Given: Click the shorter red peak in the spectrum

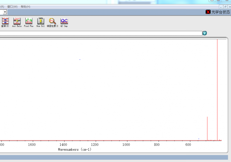Looking at the screenshot, I should point(207,129).
